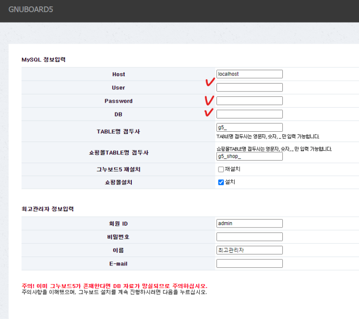Focus the admin 비밀번호 input field
359x319 pixels.
(x=249, y=237)
